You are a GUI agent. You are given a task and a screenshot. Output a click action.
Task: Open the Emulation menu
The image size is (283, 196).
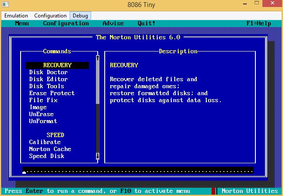pos(16,16)
